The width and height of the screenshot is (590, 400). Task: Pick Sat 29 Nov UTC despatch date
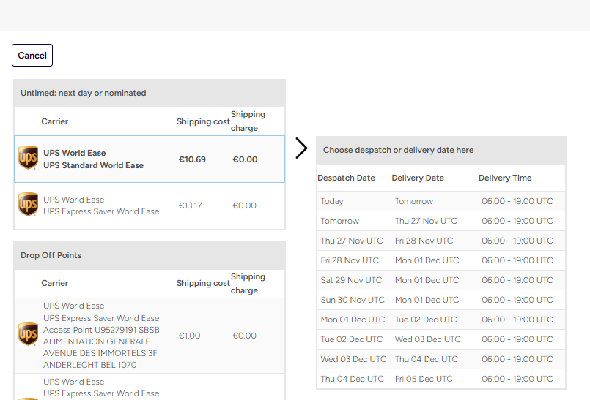tap(351, 280)
